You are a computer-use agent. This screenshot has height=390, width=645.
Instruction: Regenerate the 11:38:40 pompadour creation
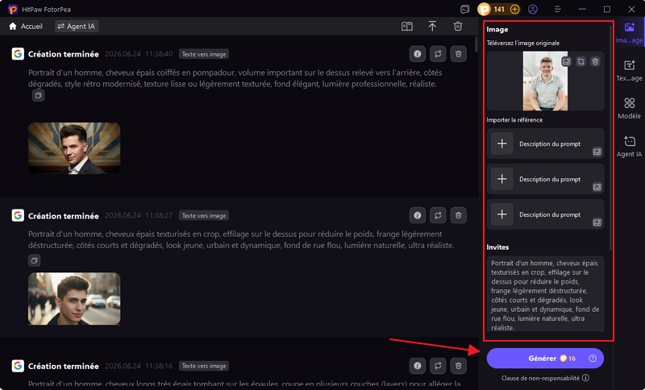click(438, 54)
